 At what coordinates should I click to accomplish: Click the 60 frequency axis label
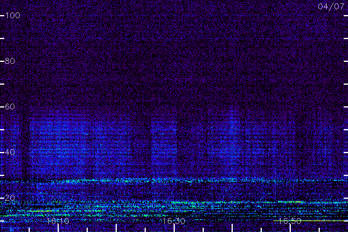click(10, 107)
